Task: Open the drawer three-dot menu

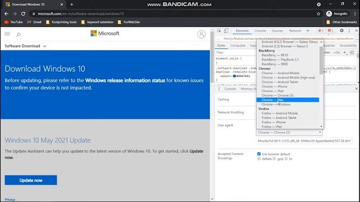Action: click(219, 89)
